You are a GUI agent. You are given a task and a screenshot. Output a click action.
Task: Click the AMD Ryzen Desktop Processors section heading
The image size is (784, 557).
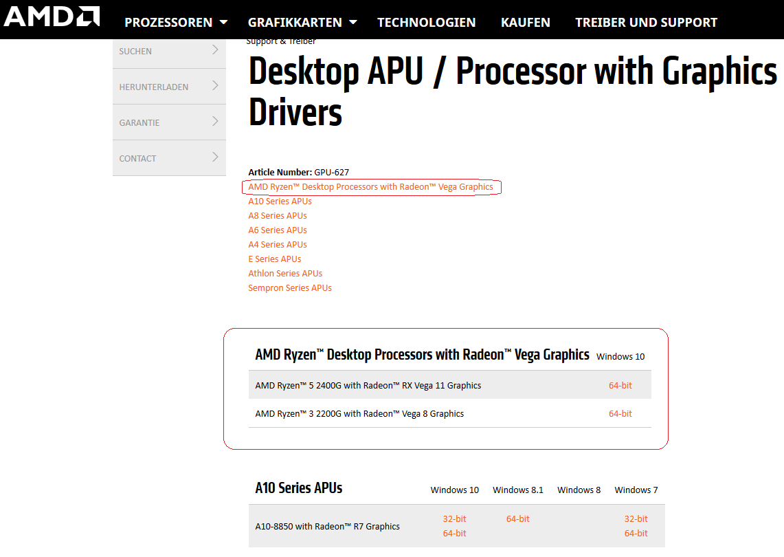pyautogui.click(x=422, y=354)
